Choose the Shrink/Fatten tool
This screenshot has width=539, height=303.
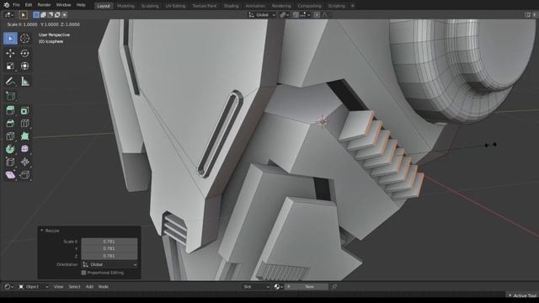click(24, 162)
